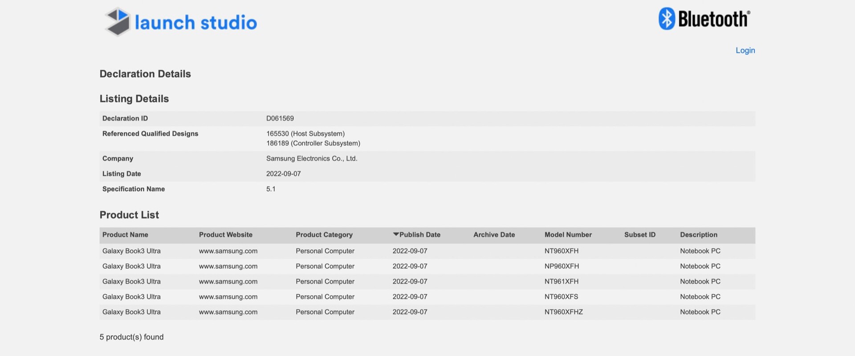Sort by Model Number column header
The height and width of the screenshot is (356, 855).
pos(568,235)
